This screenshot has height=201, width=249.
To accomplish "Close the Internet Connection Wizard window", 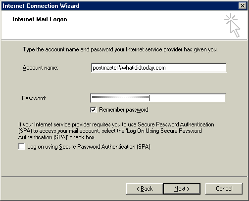I will (243, 6).
